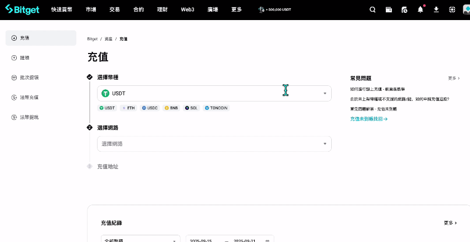This screenshot has height=242, width=470.
Task: Open the language globe icon
Action: click(x=452, y=9)
